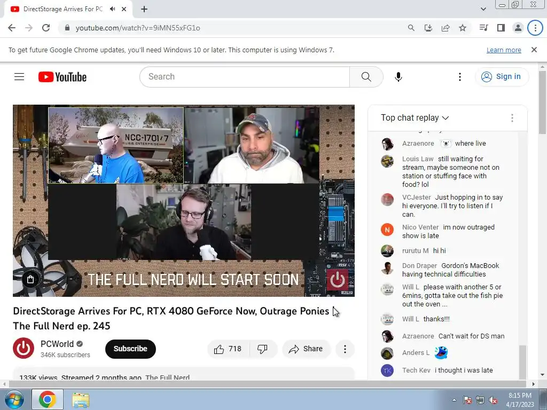Click Anders L's emoji message
Image resolution: width=547 pixels, height=410 pixels.
click(x=441, y=352)
